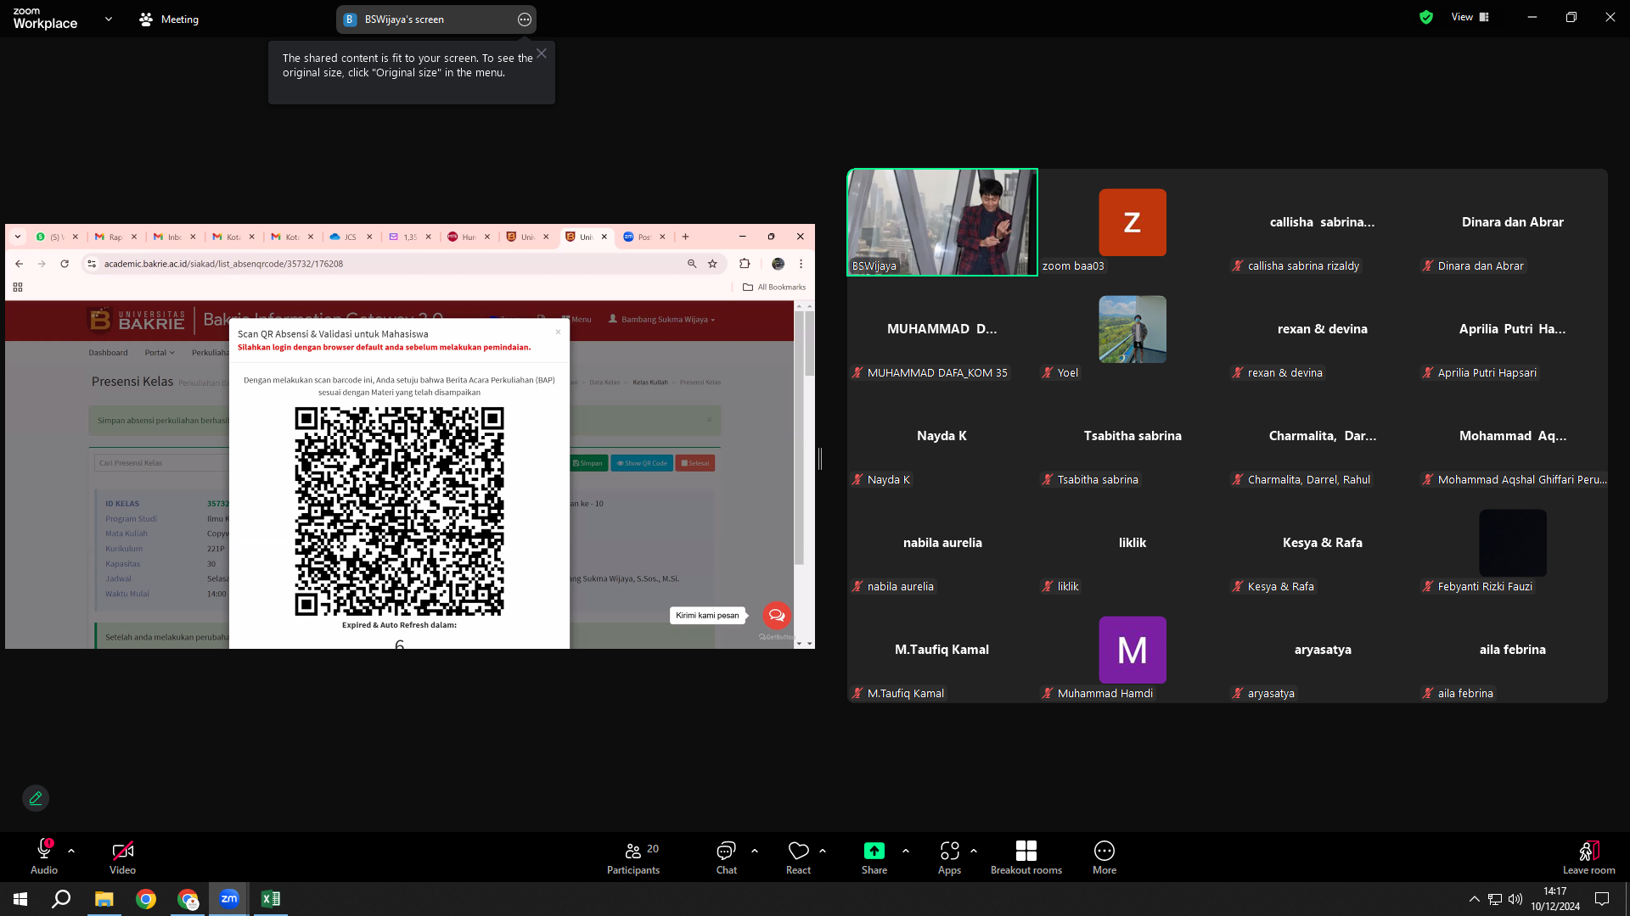Open Windows Start menu

20,899
